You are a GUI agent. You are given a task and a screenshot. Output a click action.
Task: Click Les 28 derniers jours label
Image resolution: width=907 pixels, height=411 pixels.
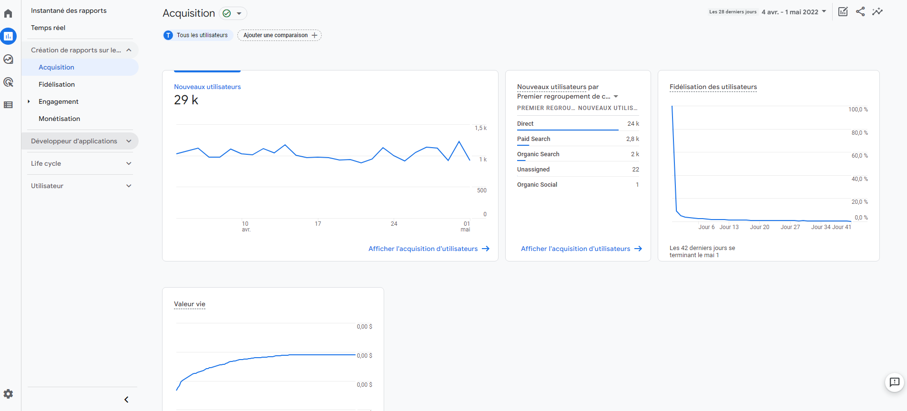click(733, 12)
